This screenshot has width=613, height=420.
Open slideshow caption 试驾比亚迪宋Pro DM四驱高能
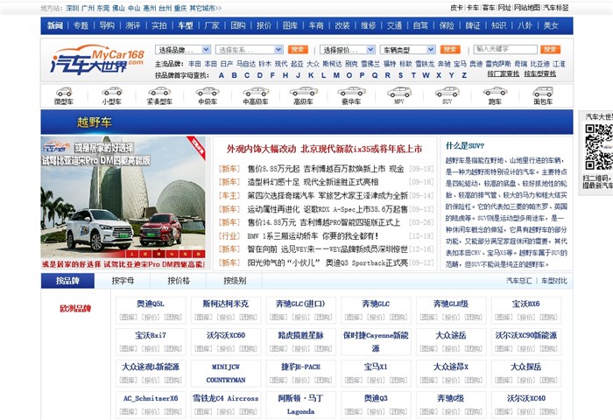pyautogui.click(x=123, y=264)
